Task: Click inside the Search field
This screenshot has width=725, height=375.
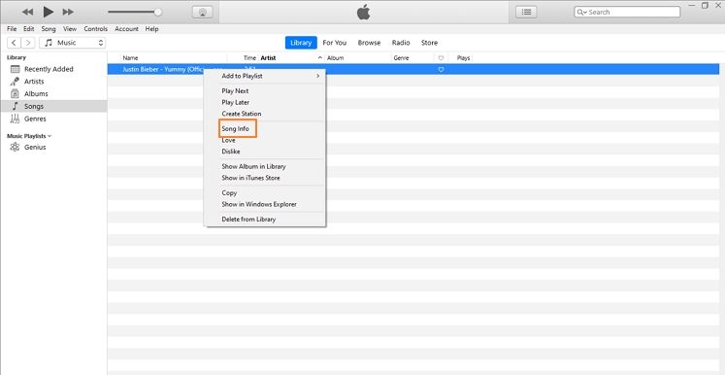Action: pyautogui.click(x=627, y=12)
